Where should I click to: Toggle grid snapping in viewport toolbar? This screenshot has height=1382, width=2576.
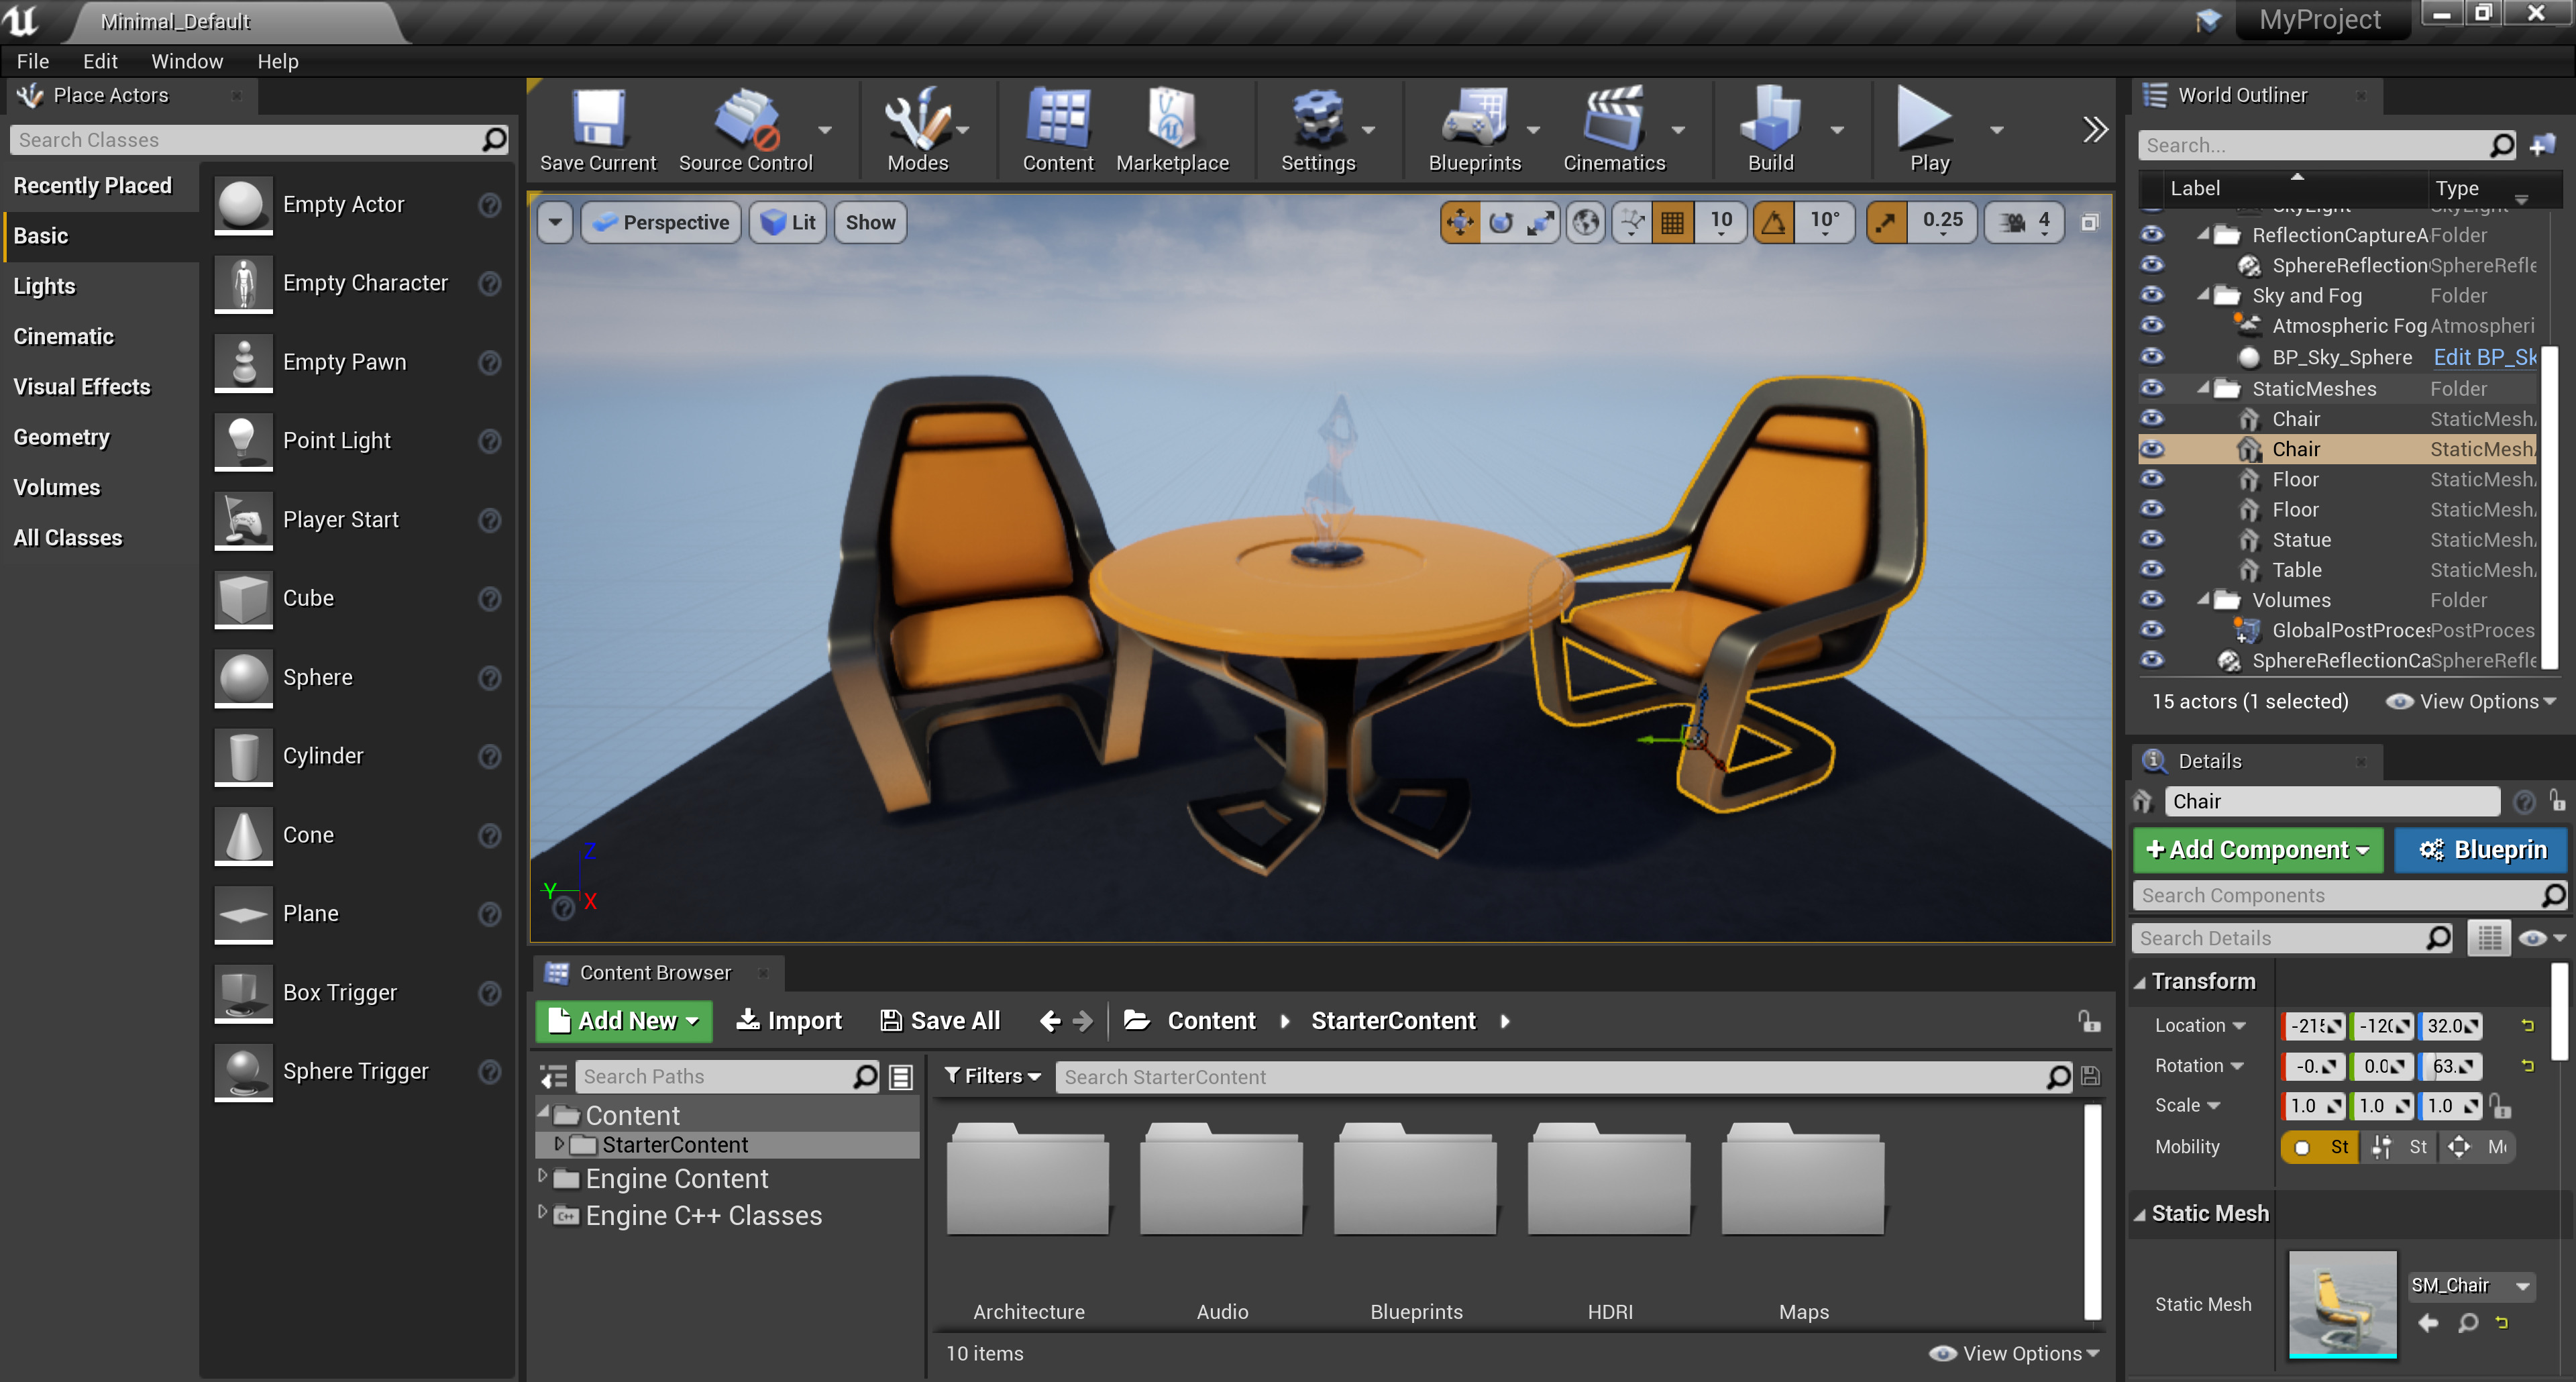pyautogui.click(x=1673, y=222)
